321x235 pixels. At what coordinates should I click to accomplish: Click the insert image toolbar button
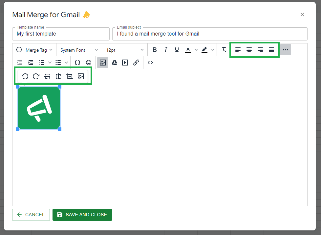tap(102, 63)
